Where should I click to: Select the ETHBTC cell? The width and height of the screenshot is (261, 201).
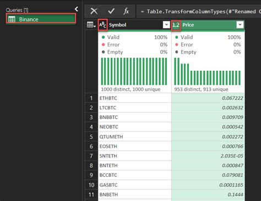click(134, 98)
